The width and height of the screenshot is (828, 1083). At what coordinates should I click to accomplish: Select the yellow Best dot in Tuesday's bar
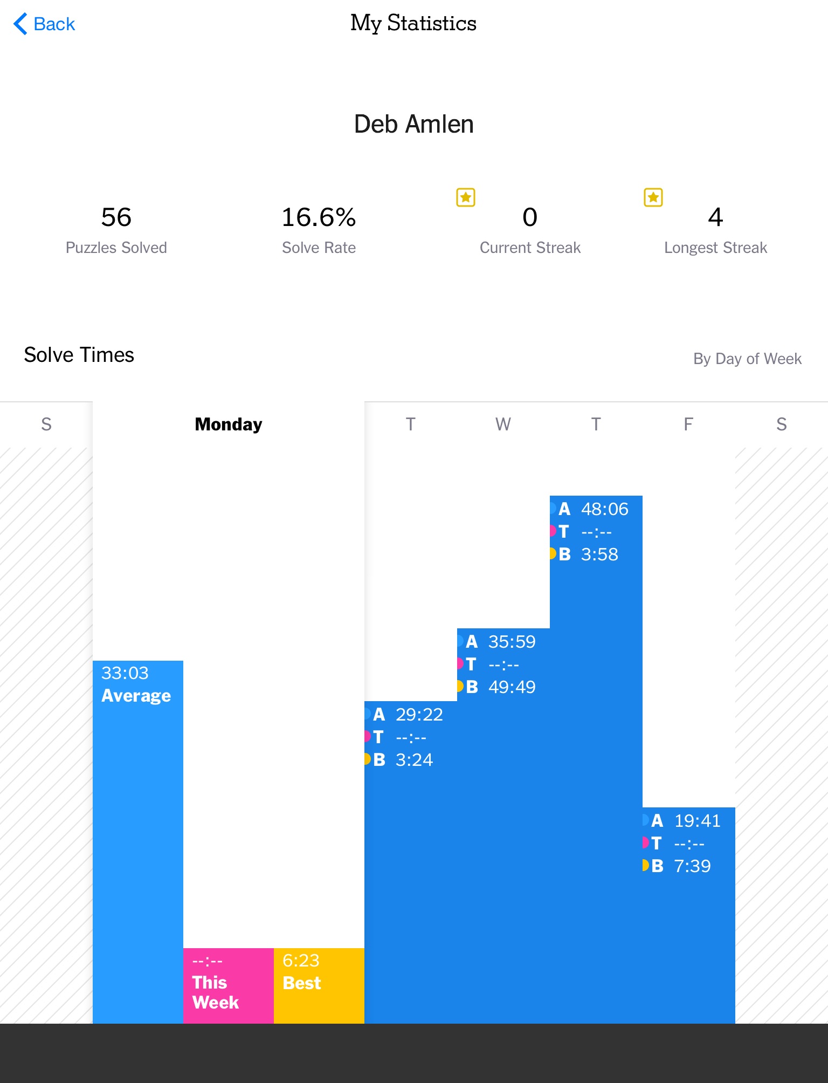pyautogui.click(x=367, y=759)
